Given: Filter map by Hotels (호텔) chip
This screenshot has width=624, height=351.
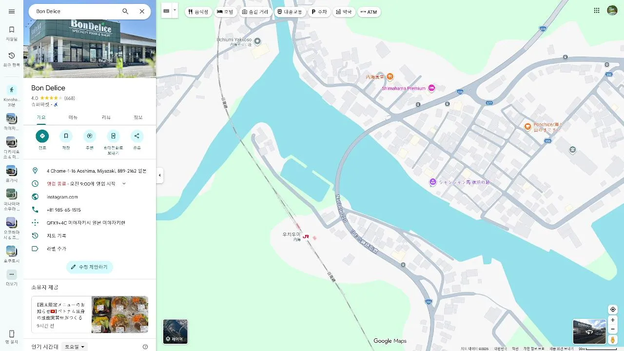Looking at the screenshot, I should pyautogui.click(x=225, y=12).
